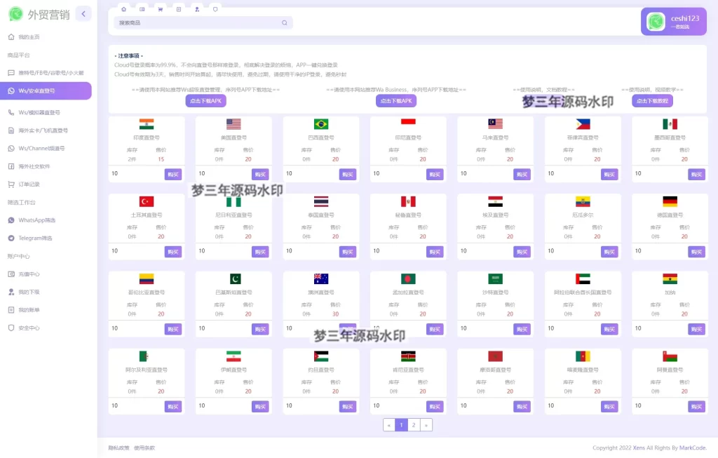Open the Telegram筛选 sidebar item

(35, 238)
